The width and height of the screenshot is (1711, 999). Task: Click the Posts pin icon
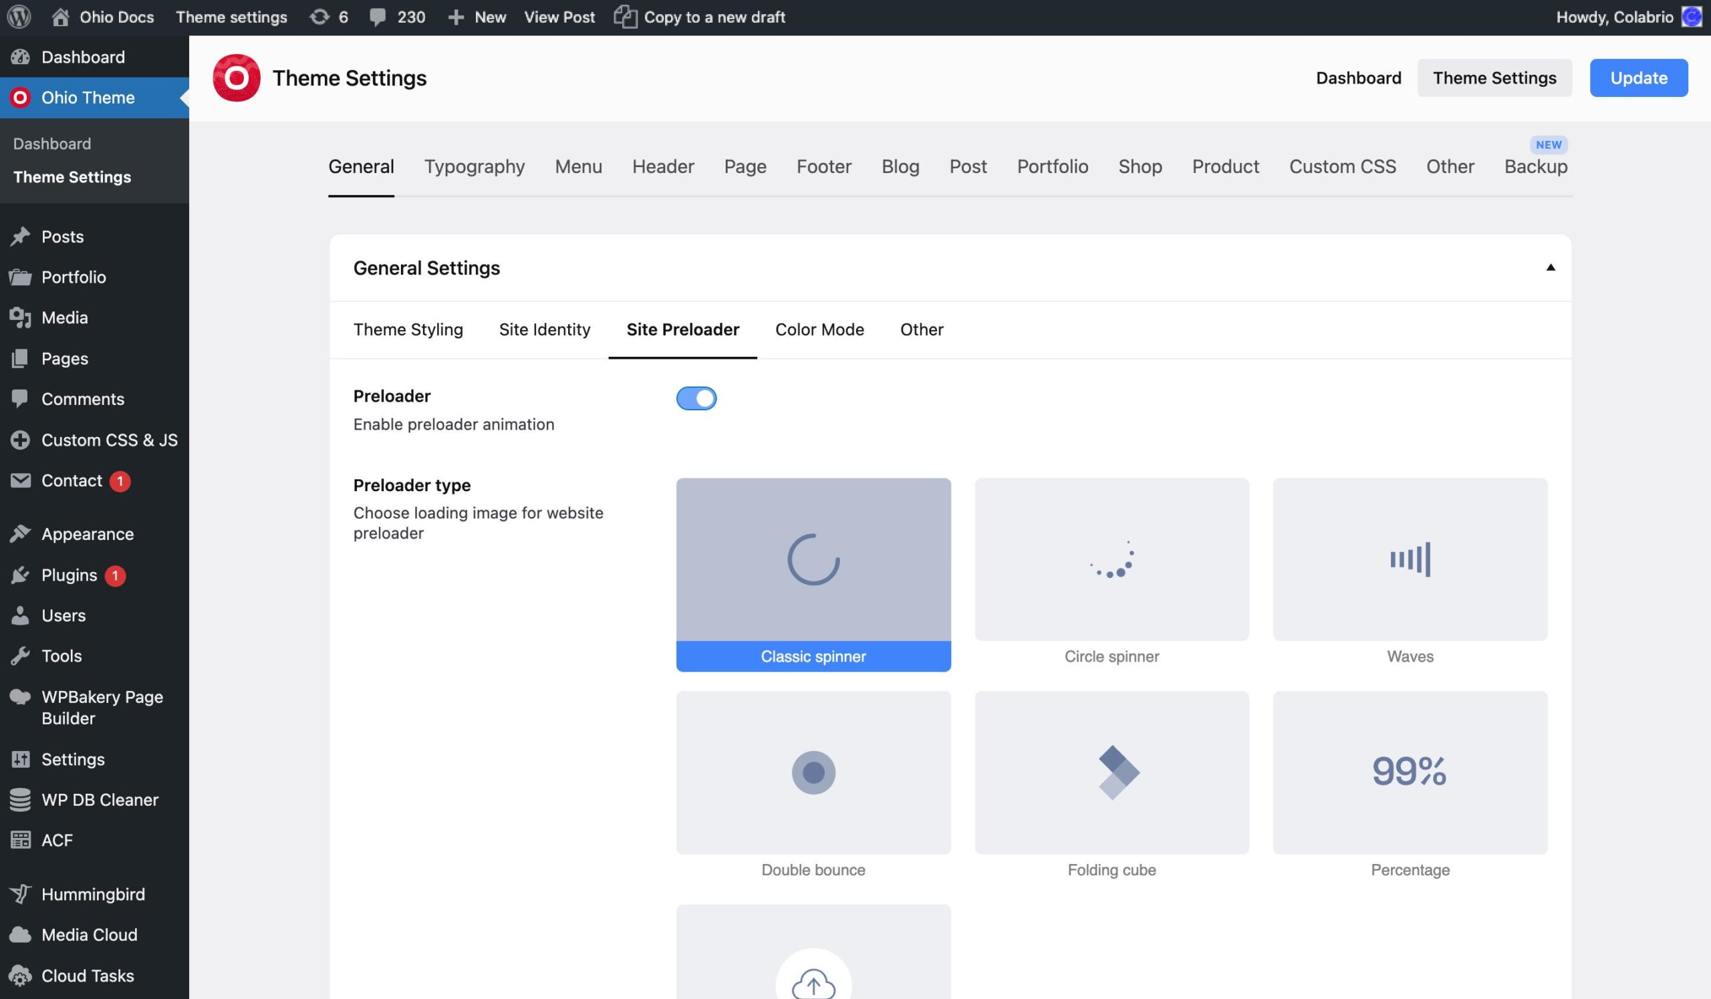coord(20,236)
